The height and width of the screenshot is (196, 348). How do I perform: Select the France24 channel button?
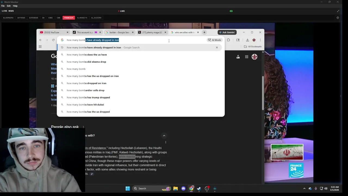pyautogui.click(x=69, y=18)
